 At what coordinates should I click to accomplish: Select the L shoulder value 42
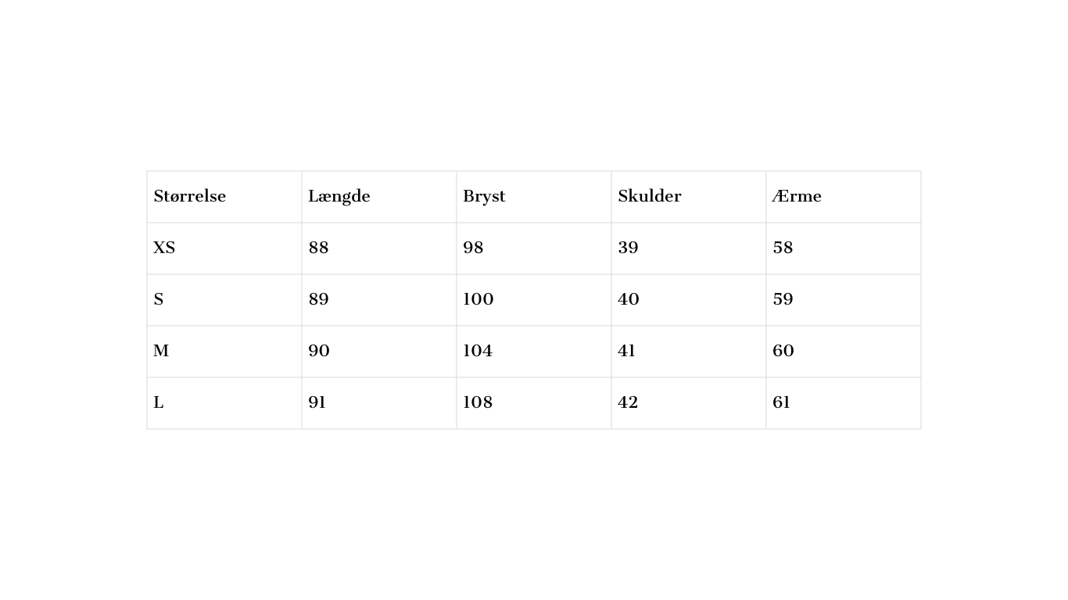(x=628, y=403)
